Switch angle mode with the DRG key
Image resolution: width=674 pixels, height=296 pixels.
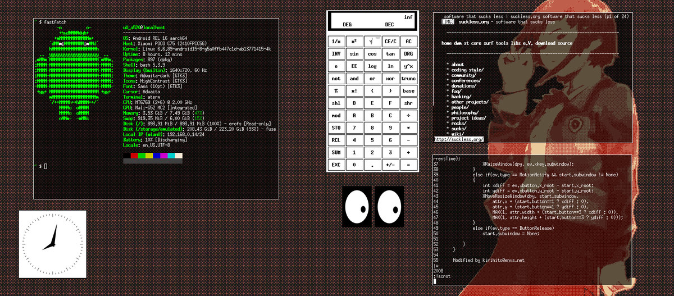click(408, 54)
